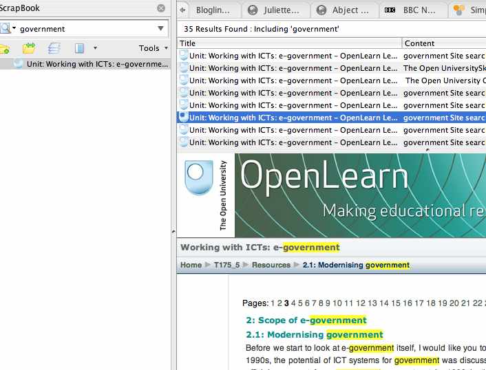
Task: Switch to the Abject ... tab
Action: click(344, 10)
